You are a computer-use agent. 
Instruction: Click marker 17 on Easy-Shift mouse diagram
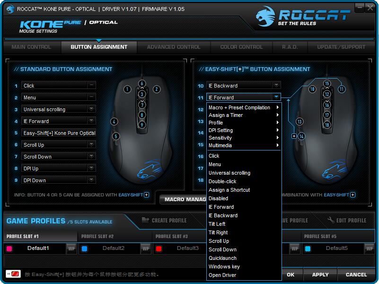pos(327,115)
